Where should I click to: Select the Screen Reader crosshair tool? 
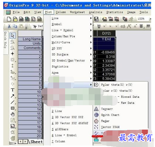(12, 54)
